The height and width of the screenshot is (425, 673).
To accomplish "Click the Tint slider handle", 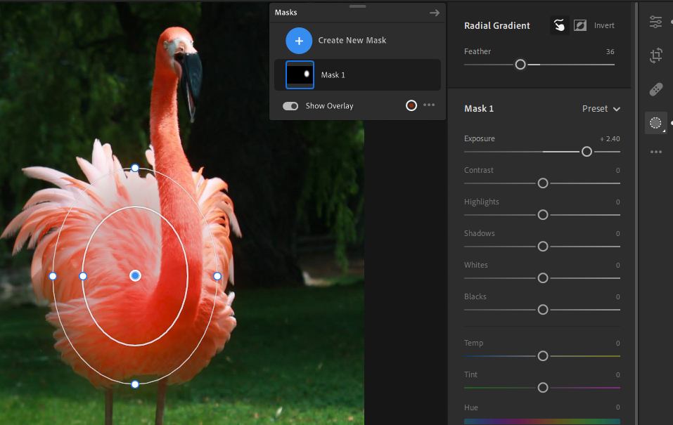I will click(x=543, y=388).
